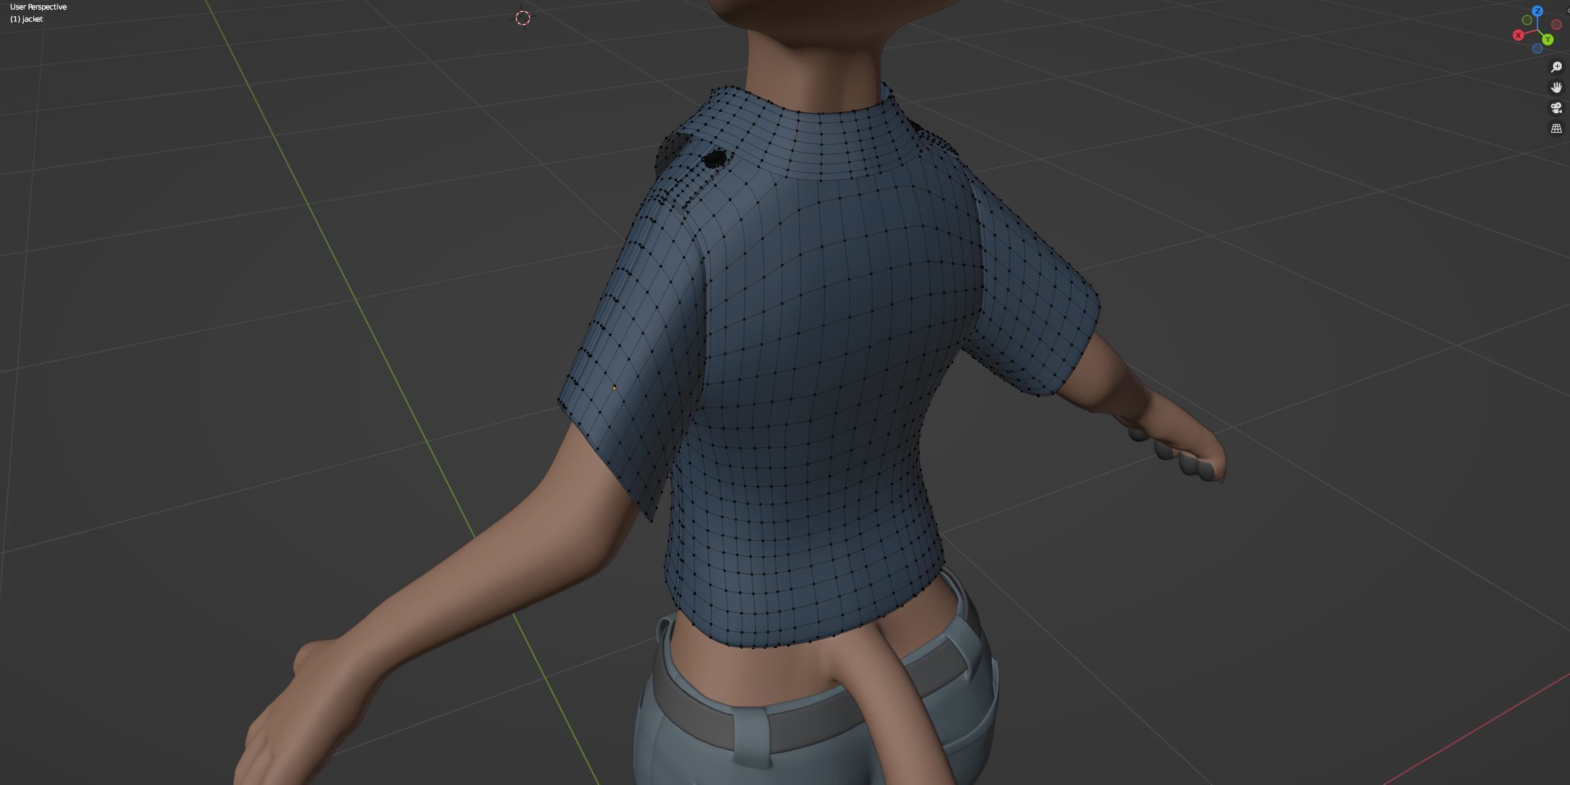1570x785 pixels.
Task: Click the '(1) jacket' object name text
Action: (x=26, y=19)
